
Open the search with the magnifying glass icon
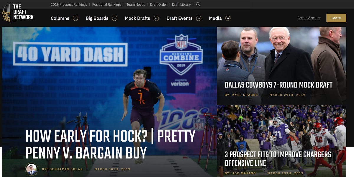point(198,4)
